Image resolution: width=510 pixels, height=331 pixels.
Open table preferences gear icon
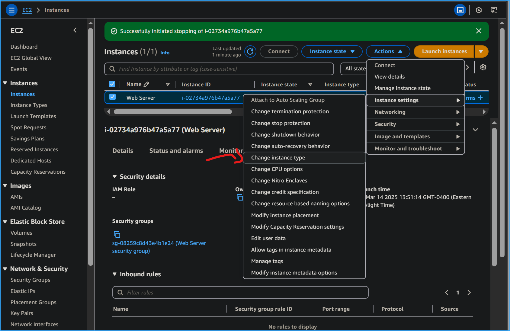pyautogui.click(x=483, y=67)
